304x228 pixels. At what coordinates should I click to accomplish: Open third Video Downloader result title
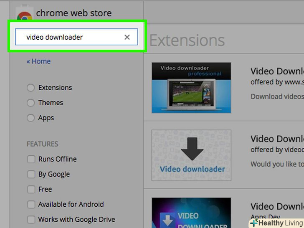click(277, 206)
